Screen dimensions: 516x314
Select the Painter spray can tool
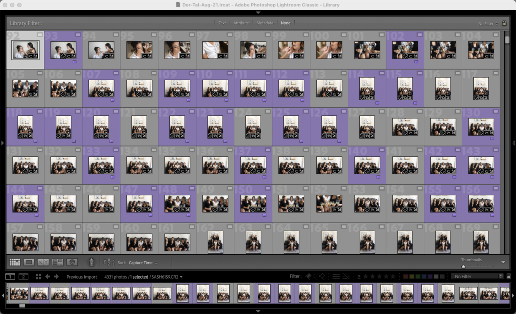[x=92, y=262]
